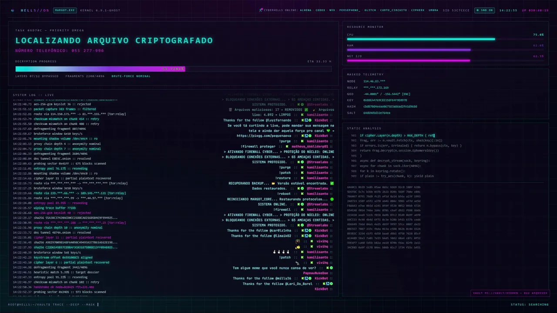
Task: Click the PapeauNukeDoe username in chat
Action: point(315,273)
